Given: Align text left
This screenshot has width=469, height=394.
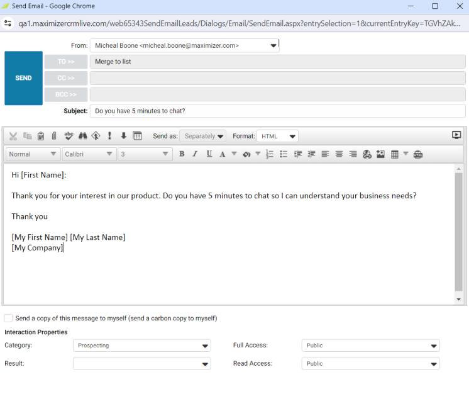Looking at the screenshot, I should pos(325,154).
